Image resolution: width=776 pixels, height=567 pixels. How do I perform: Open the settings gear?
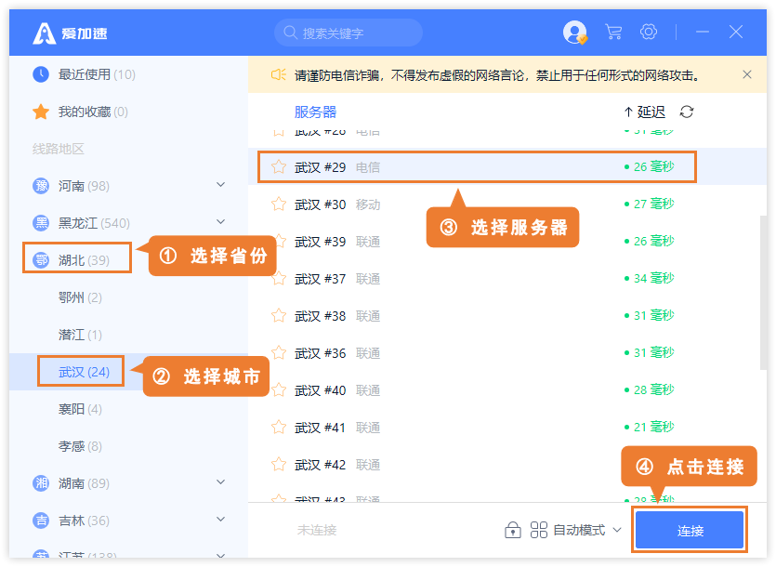649,33
